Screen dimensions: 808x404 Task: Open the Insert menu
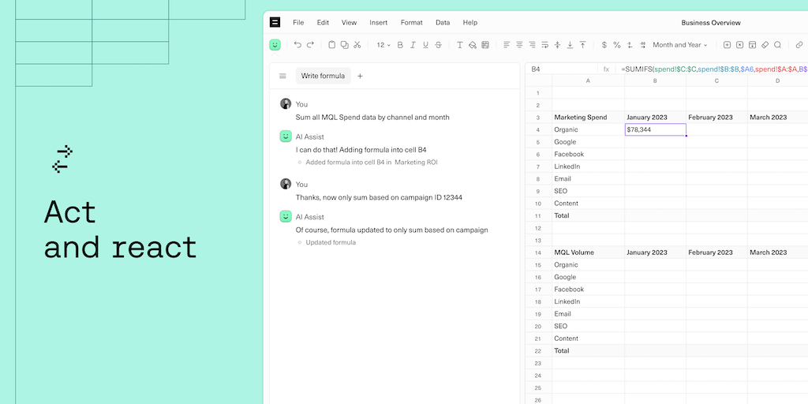pyautogui.click(x=378, y=23)
